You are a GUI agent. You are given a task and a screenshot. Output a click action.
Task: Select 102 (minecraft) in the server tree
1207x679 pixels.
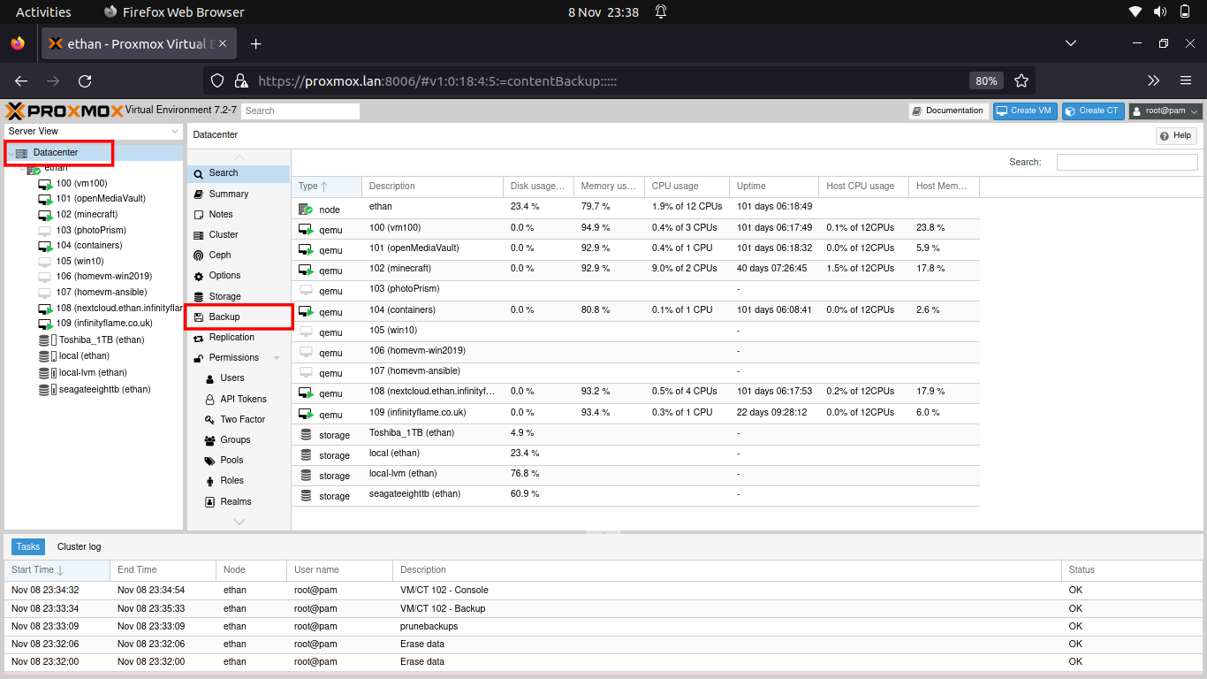87,214
